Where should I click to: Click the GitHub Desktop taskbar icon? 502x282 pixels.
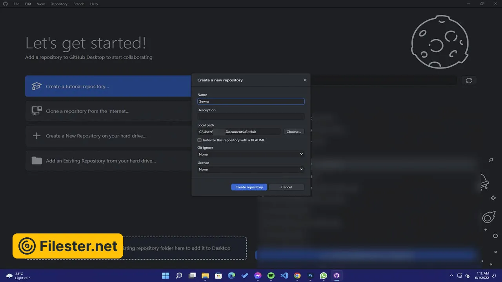point(336,275)
